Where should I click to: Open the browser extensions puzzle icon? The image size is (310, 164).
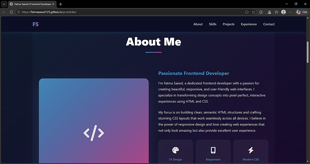pyautogui.click(x=261, y=12)
